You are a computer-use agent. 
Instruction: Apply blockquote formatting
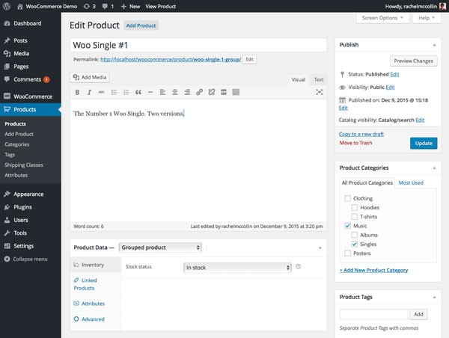[138, 92]
